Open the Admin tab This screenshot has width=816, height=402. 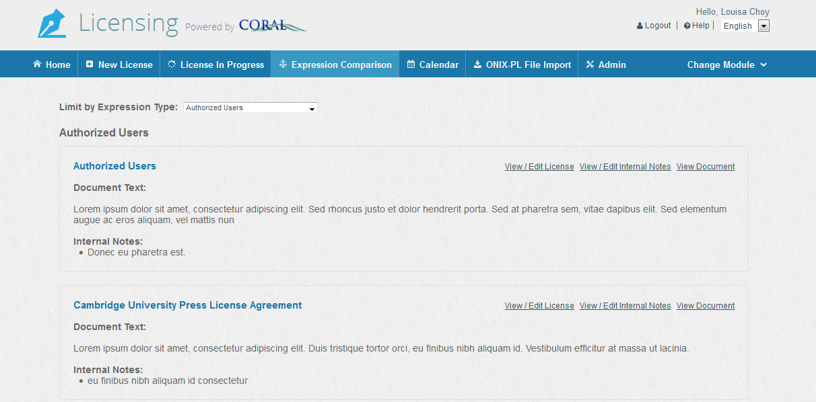tap(606, 65)
